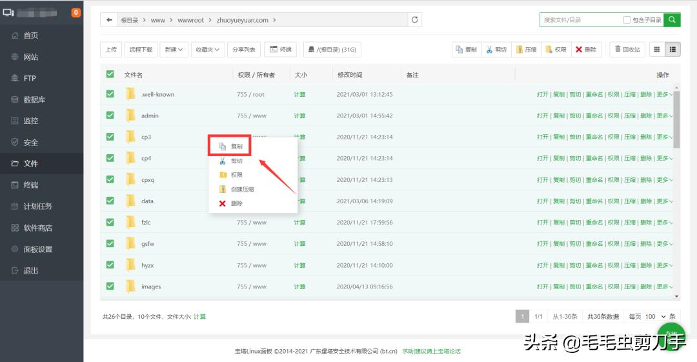Refresh the file list
This screenshot has height=362, width=697.
point(415,20)
